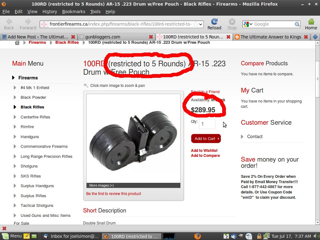320x240 pixels.
Task: Click the drum magazine product image
Action: [x=133, y=138]
